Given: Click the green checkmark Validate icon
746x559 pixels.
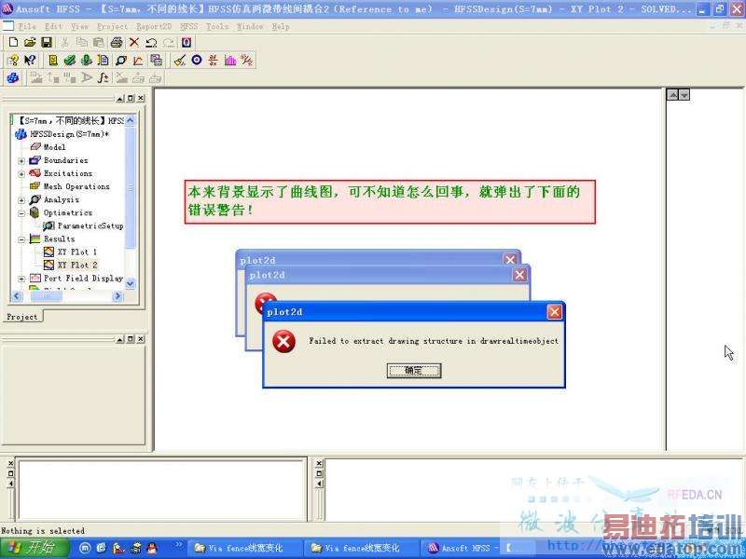Looking at the screenshot, I should (69, 61).
